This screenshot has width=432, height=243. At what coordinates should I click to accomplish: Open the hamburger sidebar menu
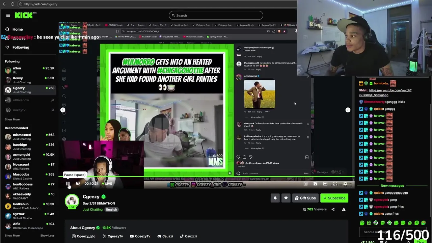point(8,15)
